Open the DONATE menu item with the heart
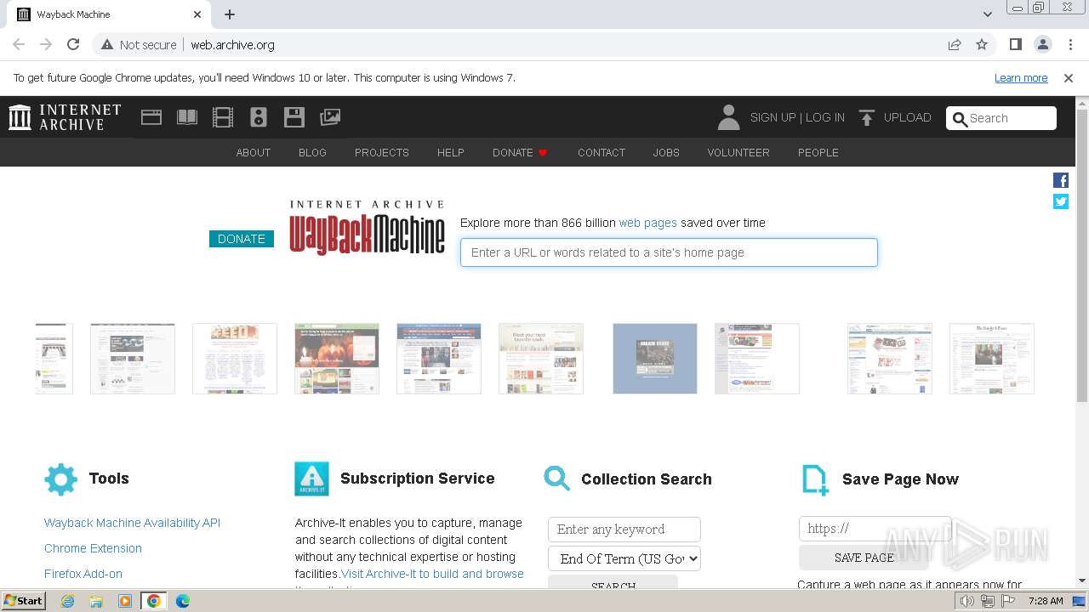 point(520,153)
